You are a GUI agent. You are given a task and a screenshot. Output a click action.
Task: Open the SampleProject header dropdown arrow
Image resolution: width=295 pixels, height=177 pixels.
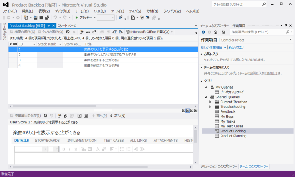[291, 39]
